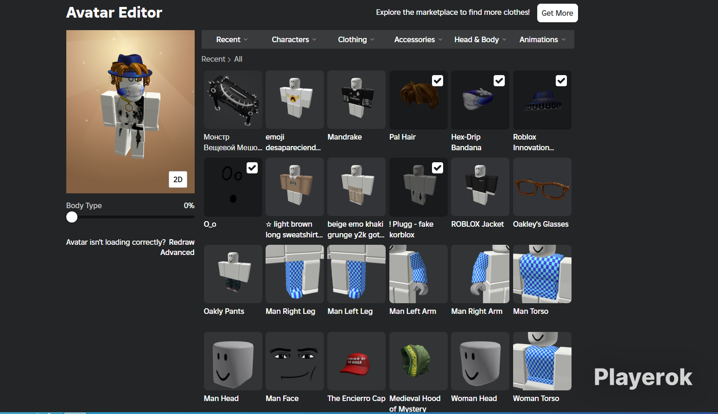Pick the Mandrake shirt thumbnail

(x=356, y=100)
